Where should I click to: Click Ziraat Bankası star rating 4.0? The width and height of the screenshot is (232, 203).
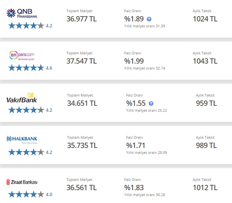[30, 194]
